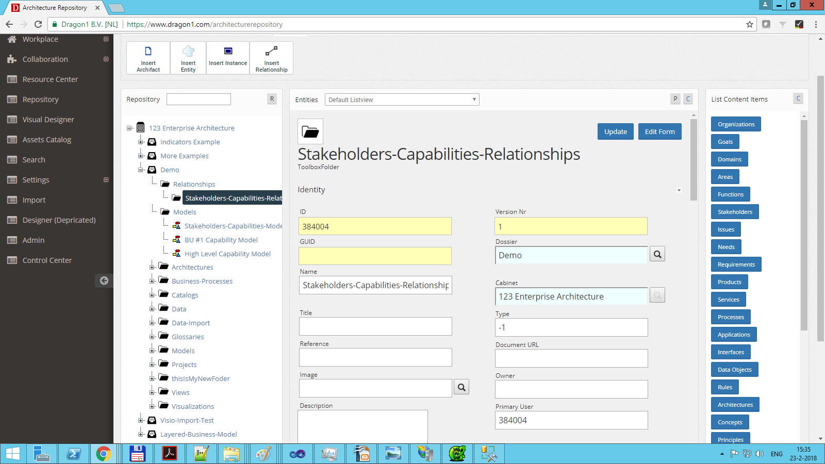Screen dimensions: 825x464
Task: Expand the Collaboration sidebar submenu plus
Action: [106, 59]
